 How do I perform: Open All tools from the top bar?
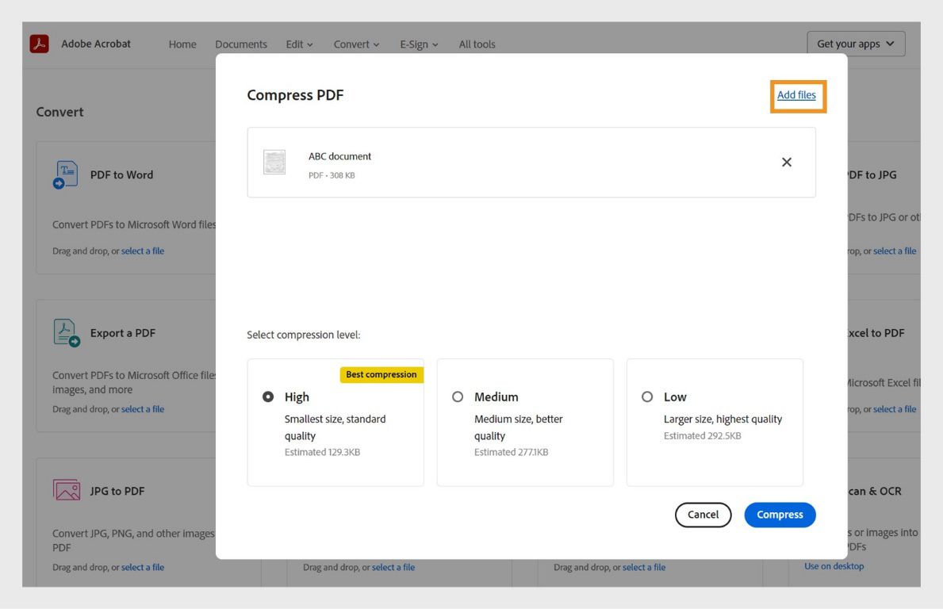(x=477, y=44)
